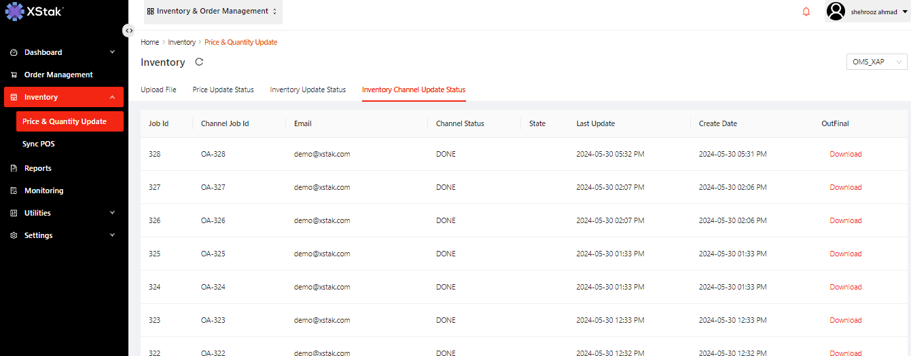Image resolution: width=911 pixels, height=356 pixels.
Task: Click the red notification bell icon
Action: click(806, 12)
